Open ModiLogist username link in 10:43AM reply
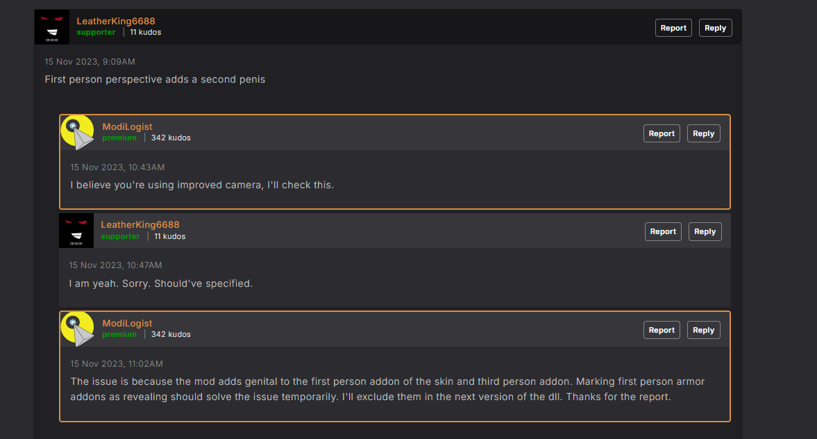The width and height of the screenshot is (817, 439). [127, 126]
